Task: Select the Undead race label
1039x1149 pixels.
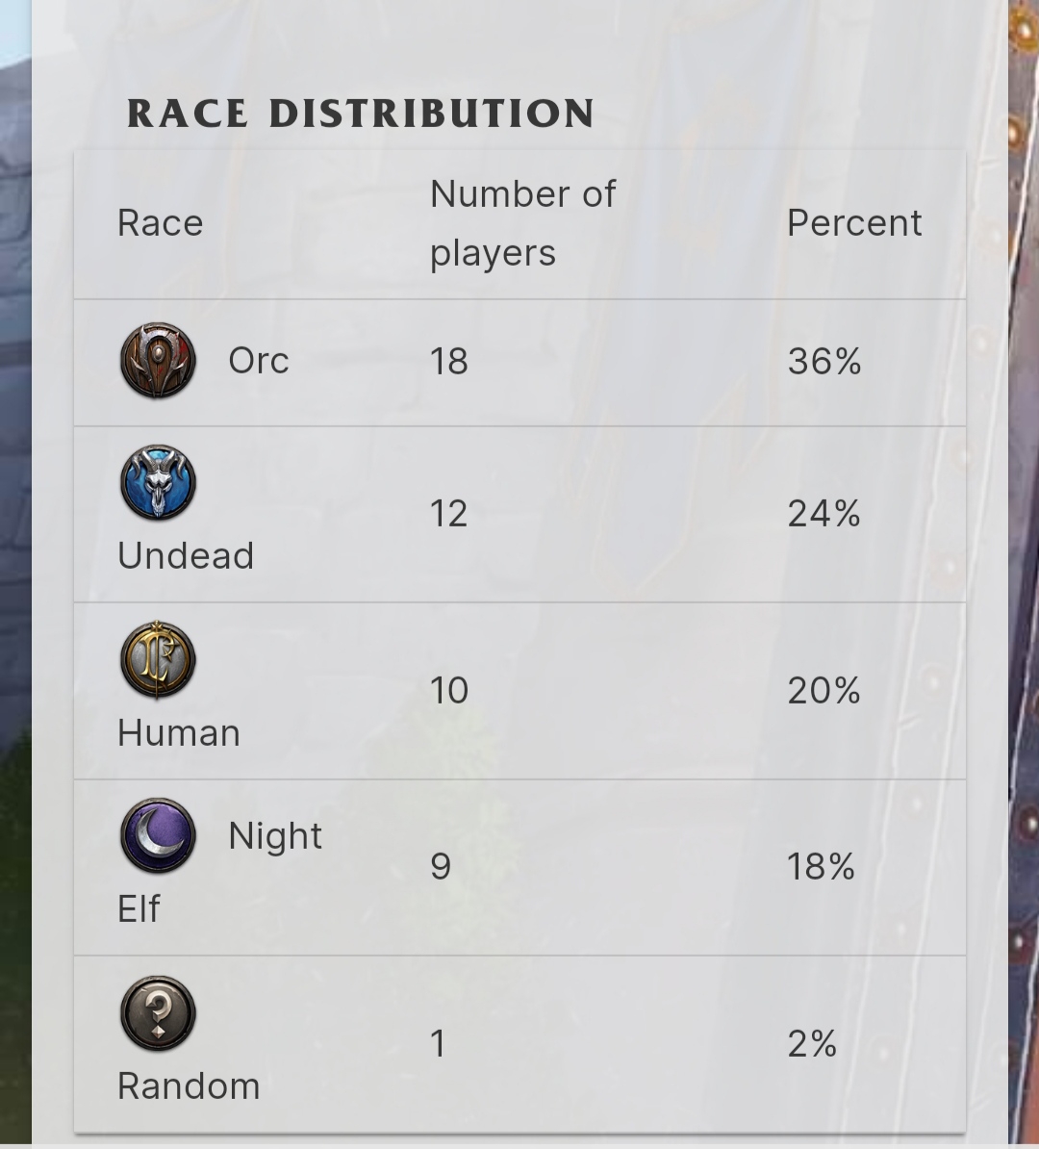Action: 186,555
